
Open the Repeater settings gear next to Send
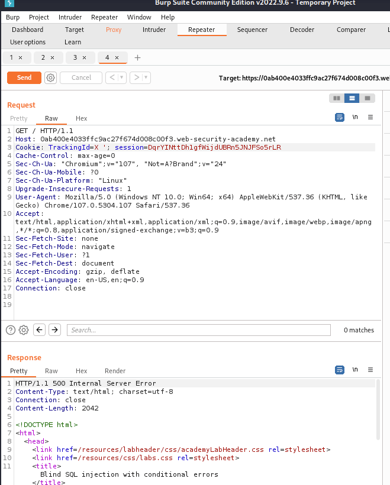pyautogui.click(x=51, y=77)
